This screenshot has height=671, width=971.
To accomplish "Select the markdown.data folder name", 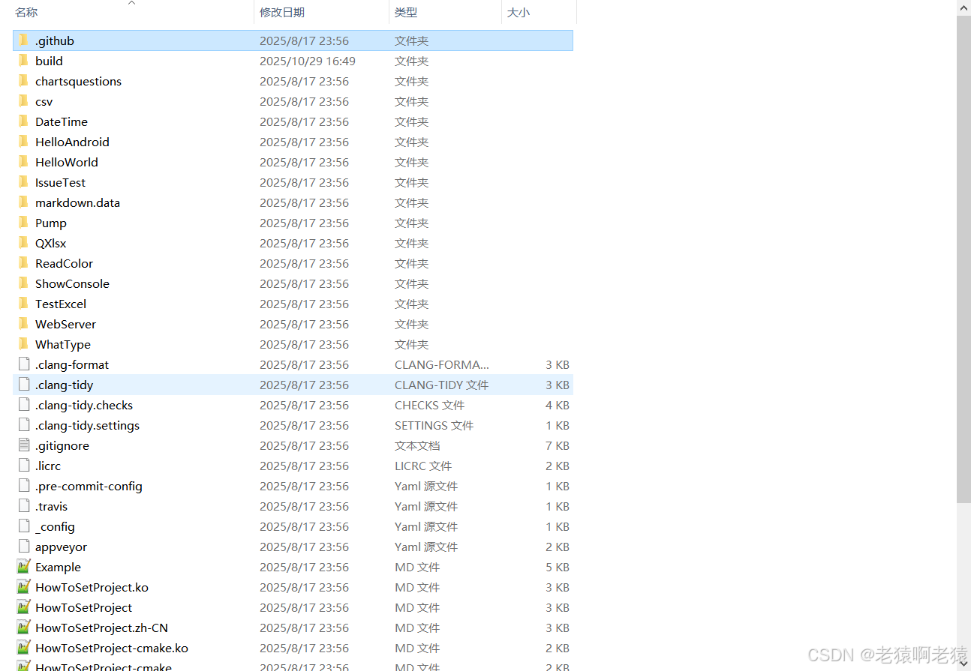I will 77,202.
